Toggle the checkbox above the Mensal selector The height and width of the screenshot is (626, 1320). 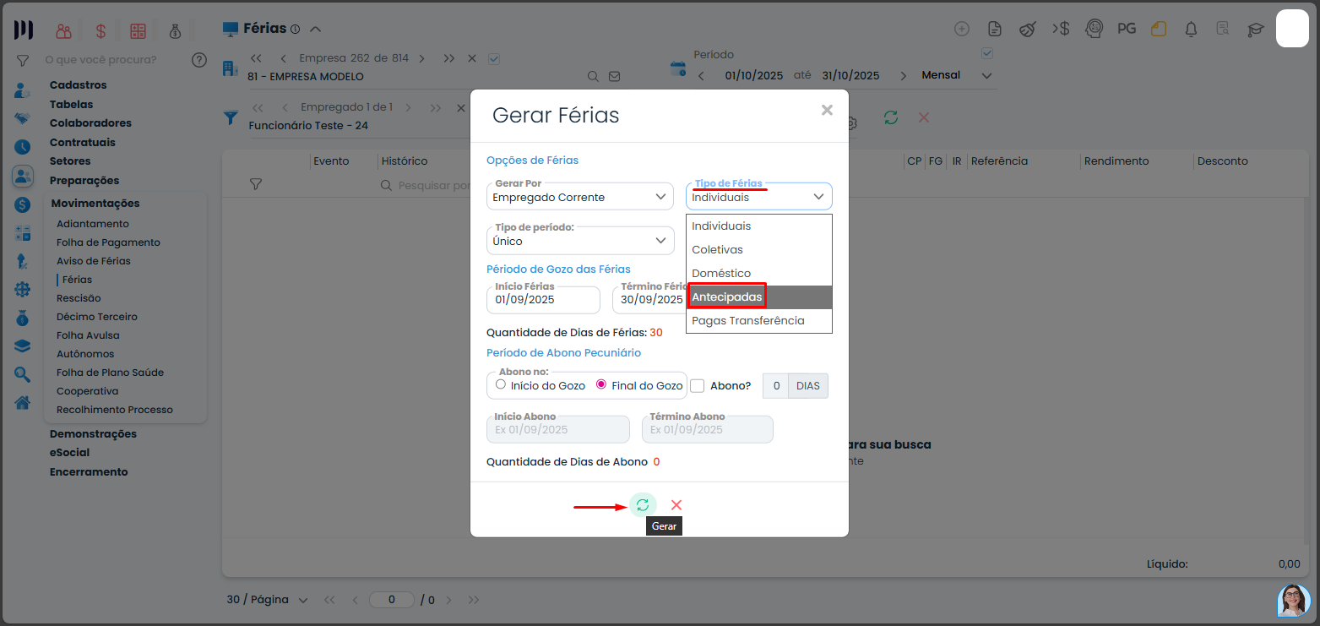pyautogui.click(x=986, y=53)
